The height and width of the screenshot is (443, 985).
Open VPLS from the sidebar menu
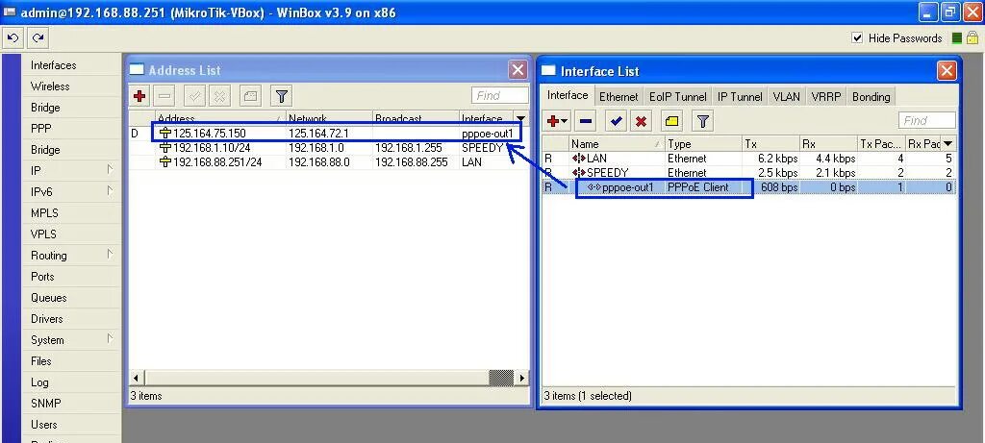43,234
